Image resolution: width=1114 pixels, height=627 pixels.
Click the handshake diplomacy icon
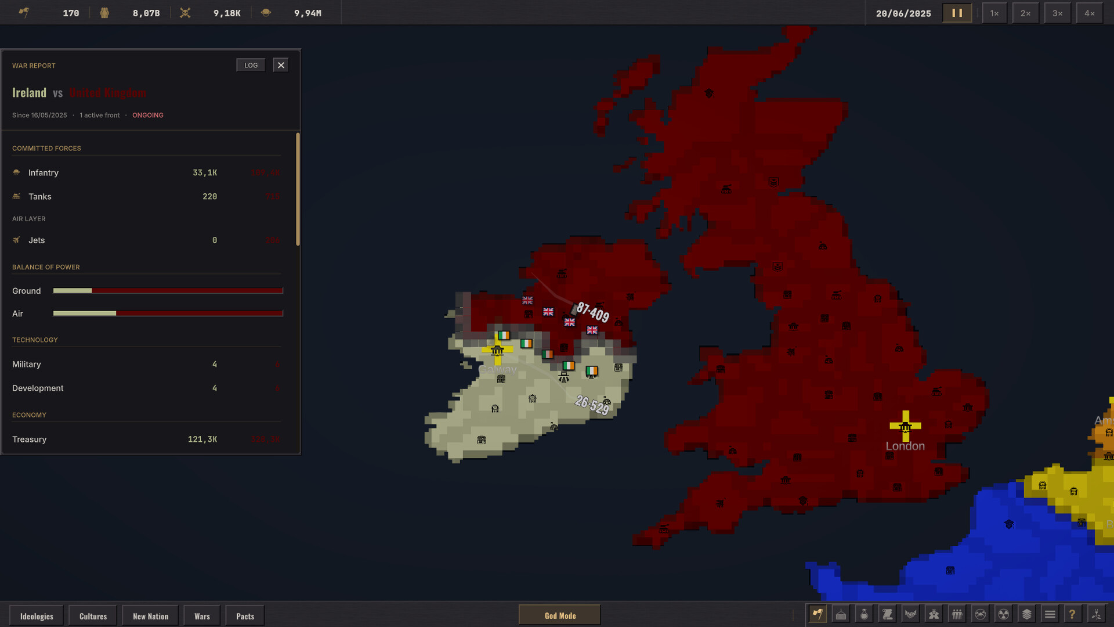click(x=910, y=614)
